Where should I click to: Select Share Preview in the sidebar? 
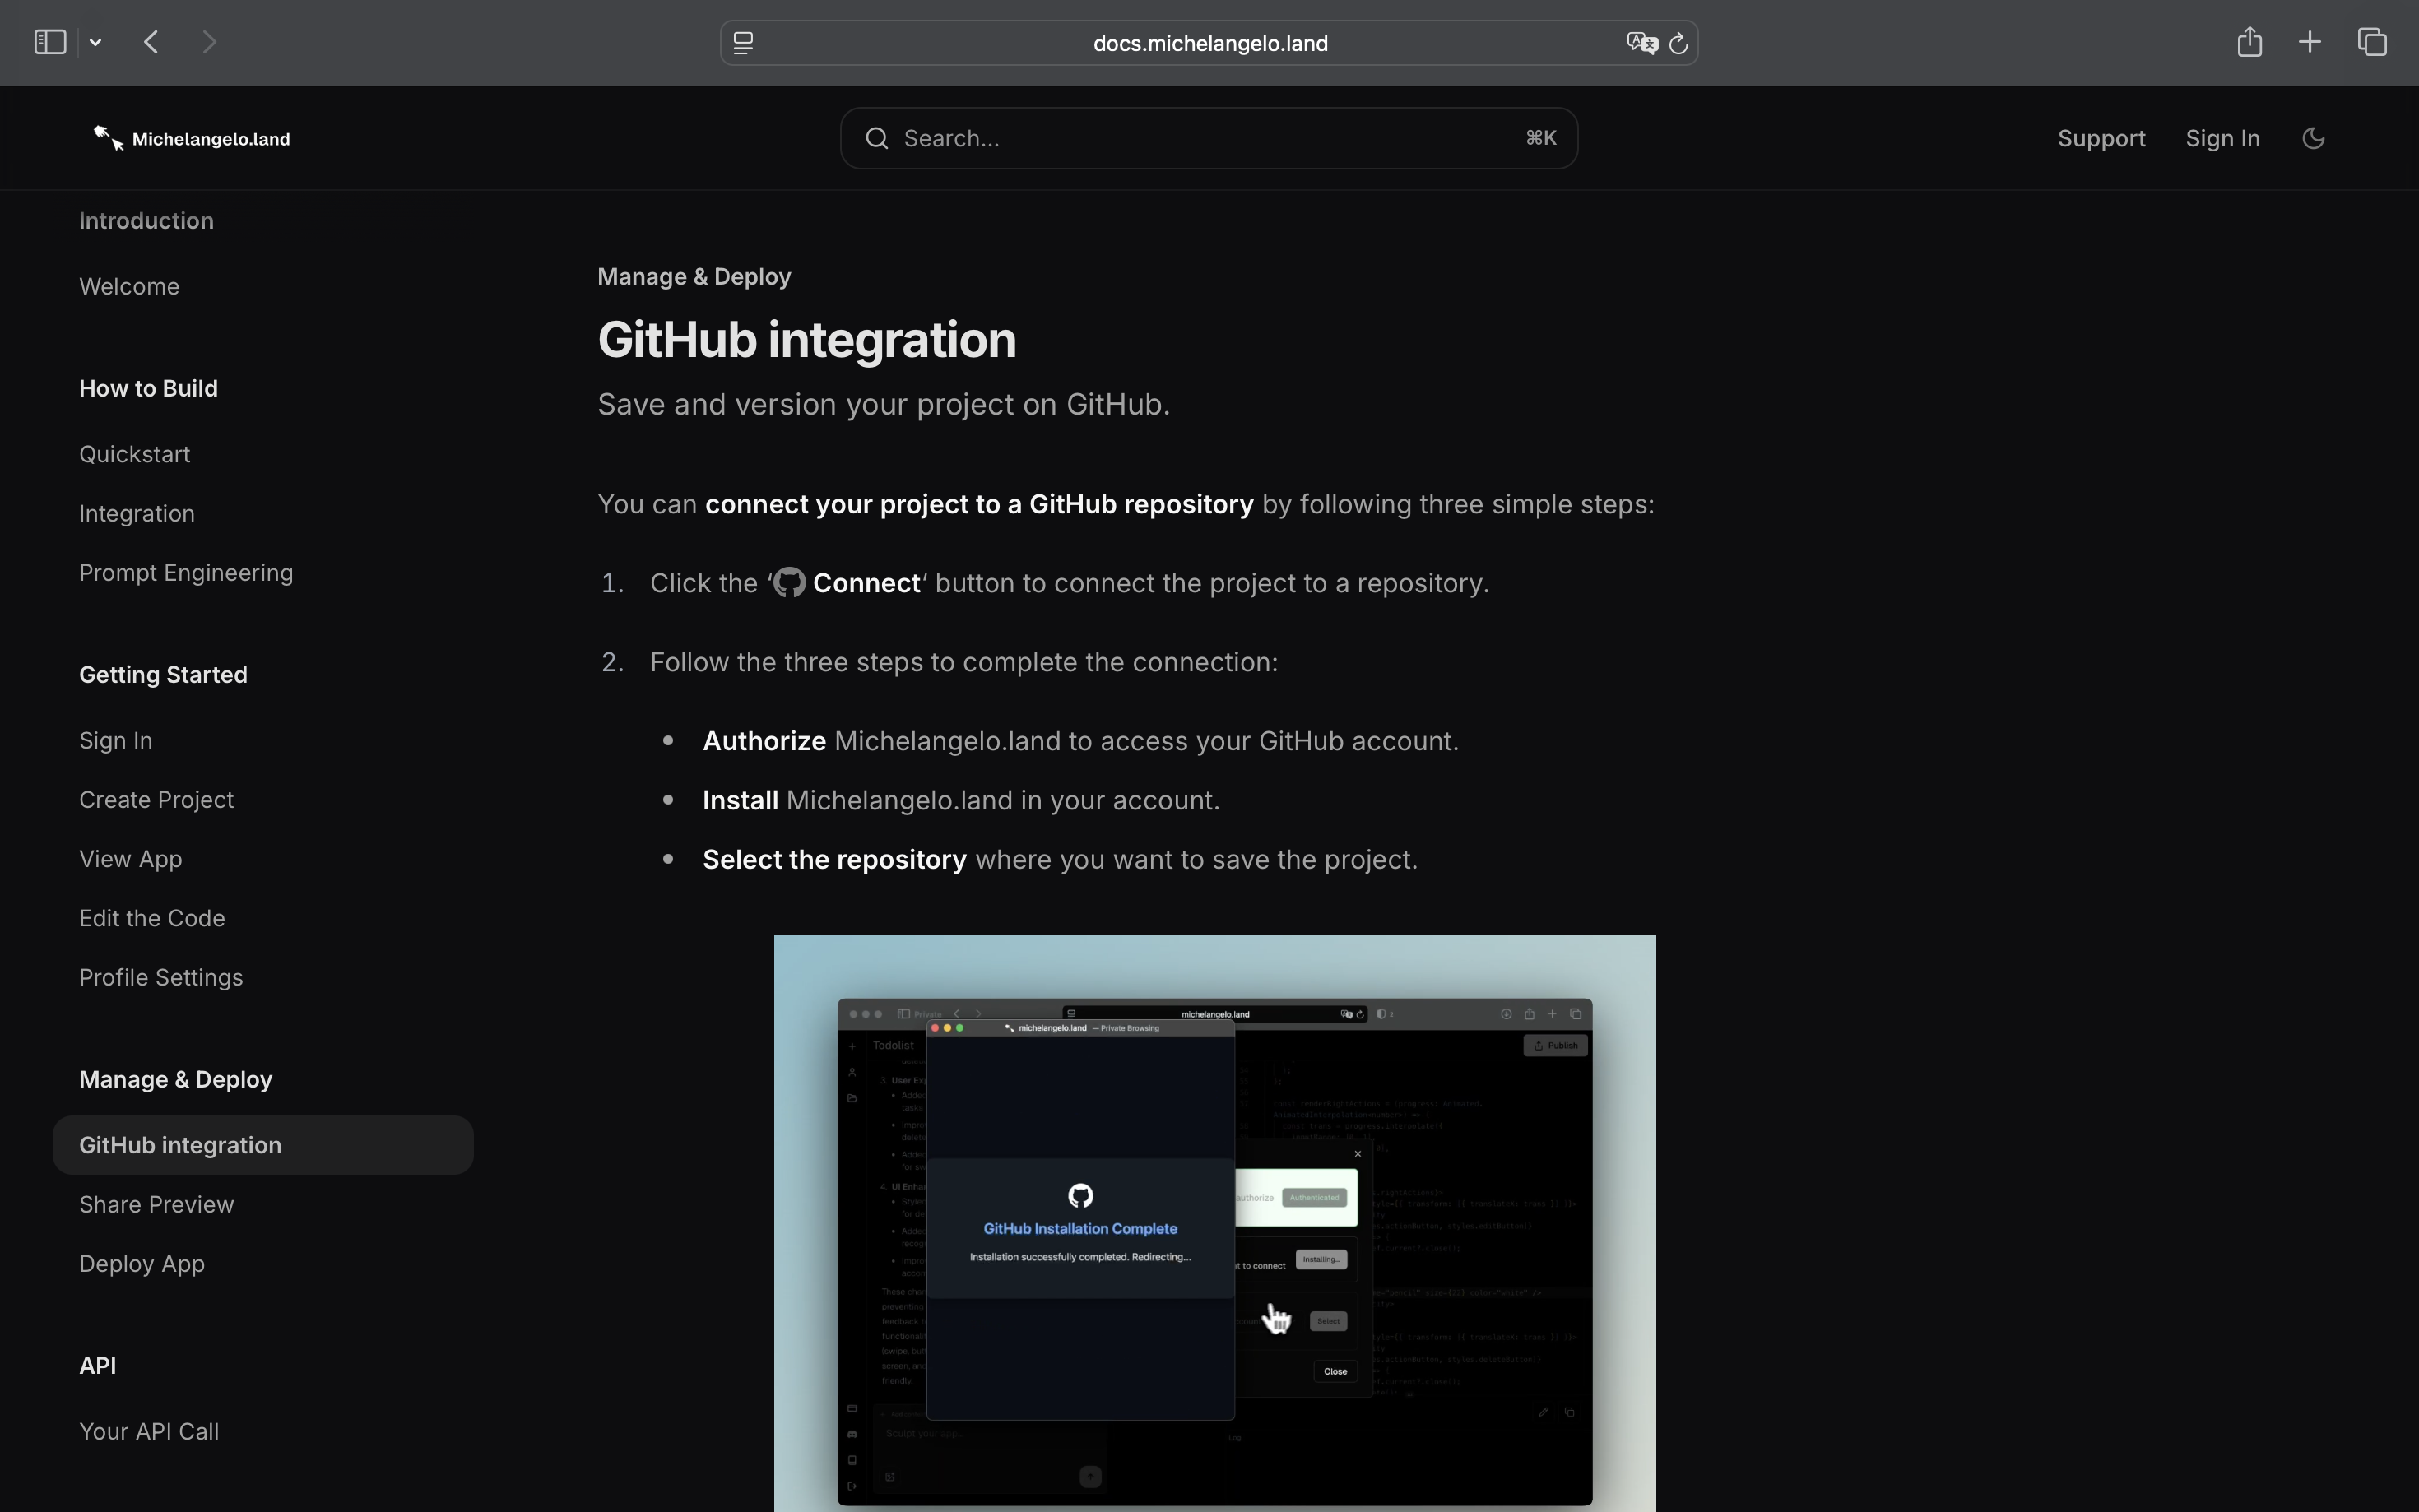pos(156,1205)
